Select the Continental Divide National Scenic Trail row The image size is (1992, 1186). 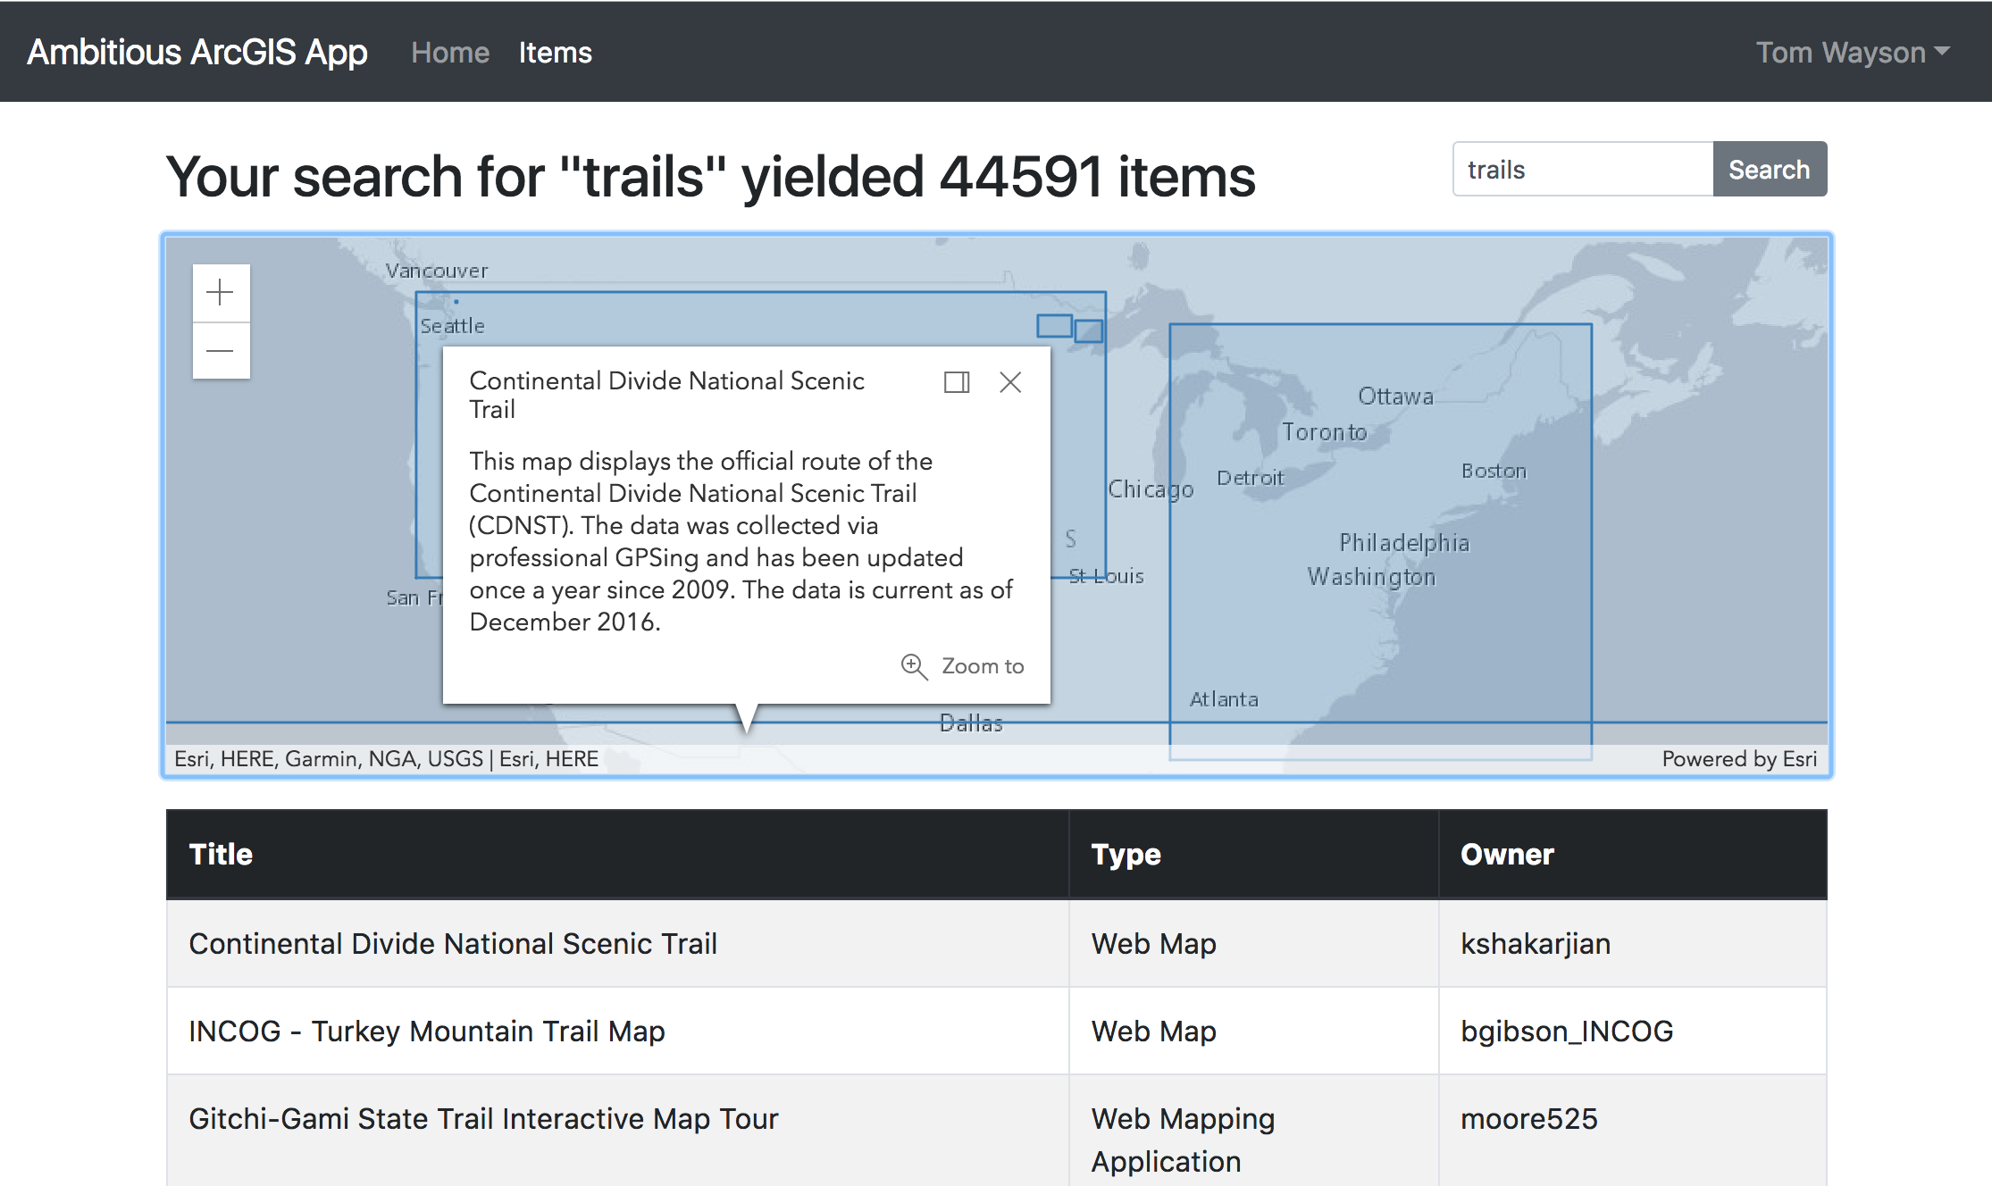453,944
